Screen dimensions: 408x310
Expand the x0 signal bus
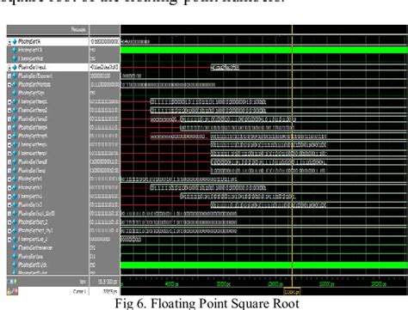[9, 179]
